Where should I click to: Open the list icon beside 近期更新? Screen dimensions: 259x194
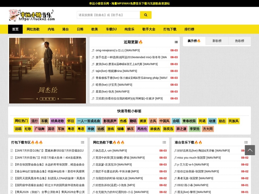[x=176, y=42]
